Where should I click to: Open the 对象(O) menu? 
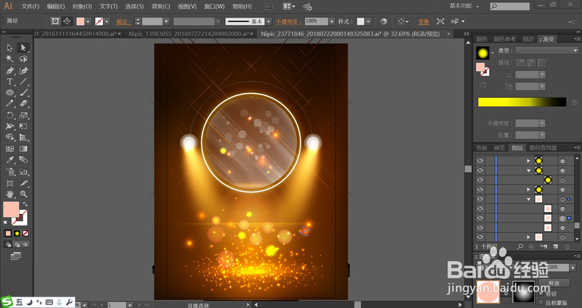point(81,6)
